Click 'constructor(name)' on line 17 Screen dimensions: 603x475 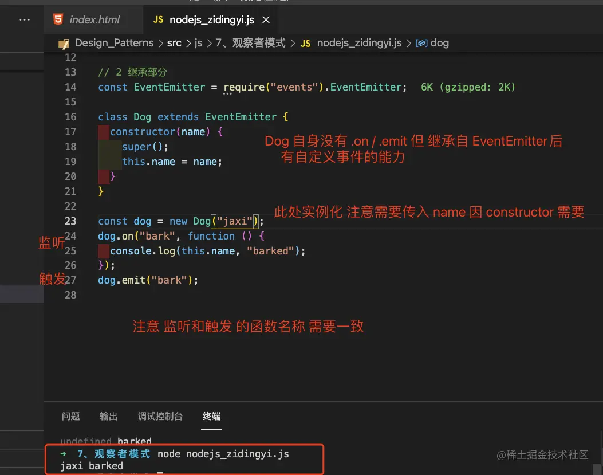coord(160,132)
